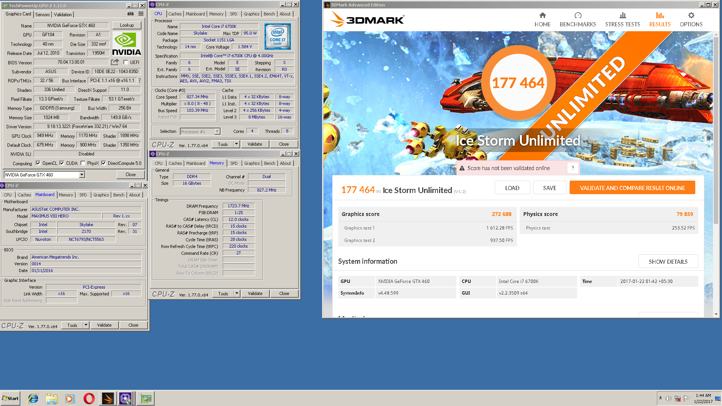
Task: Toggle the UEFI checkbox in GPU-Z
Action: pyautogui.click(x=126, y=62)
